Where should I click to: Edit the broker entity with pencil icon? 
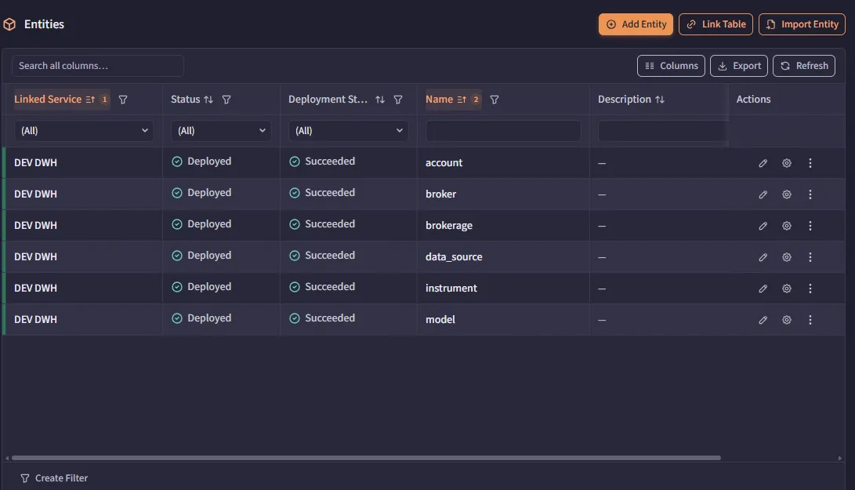763,194
